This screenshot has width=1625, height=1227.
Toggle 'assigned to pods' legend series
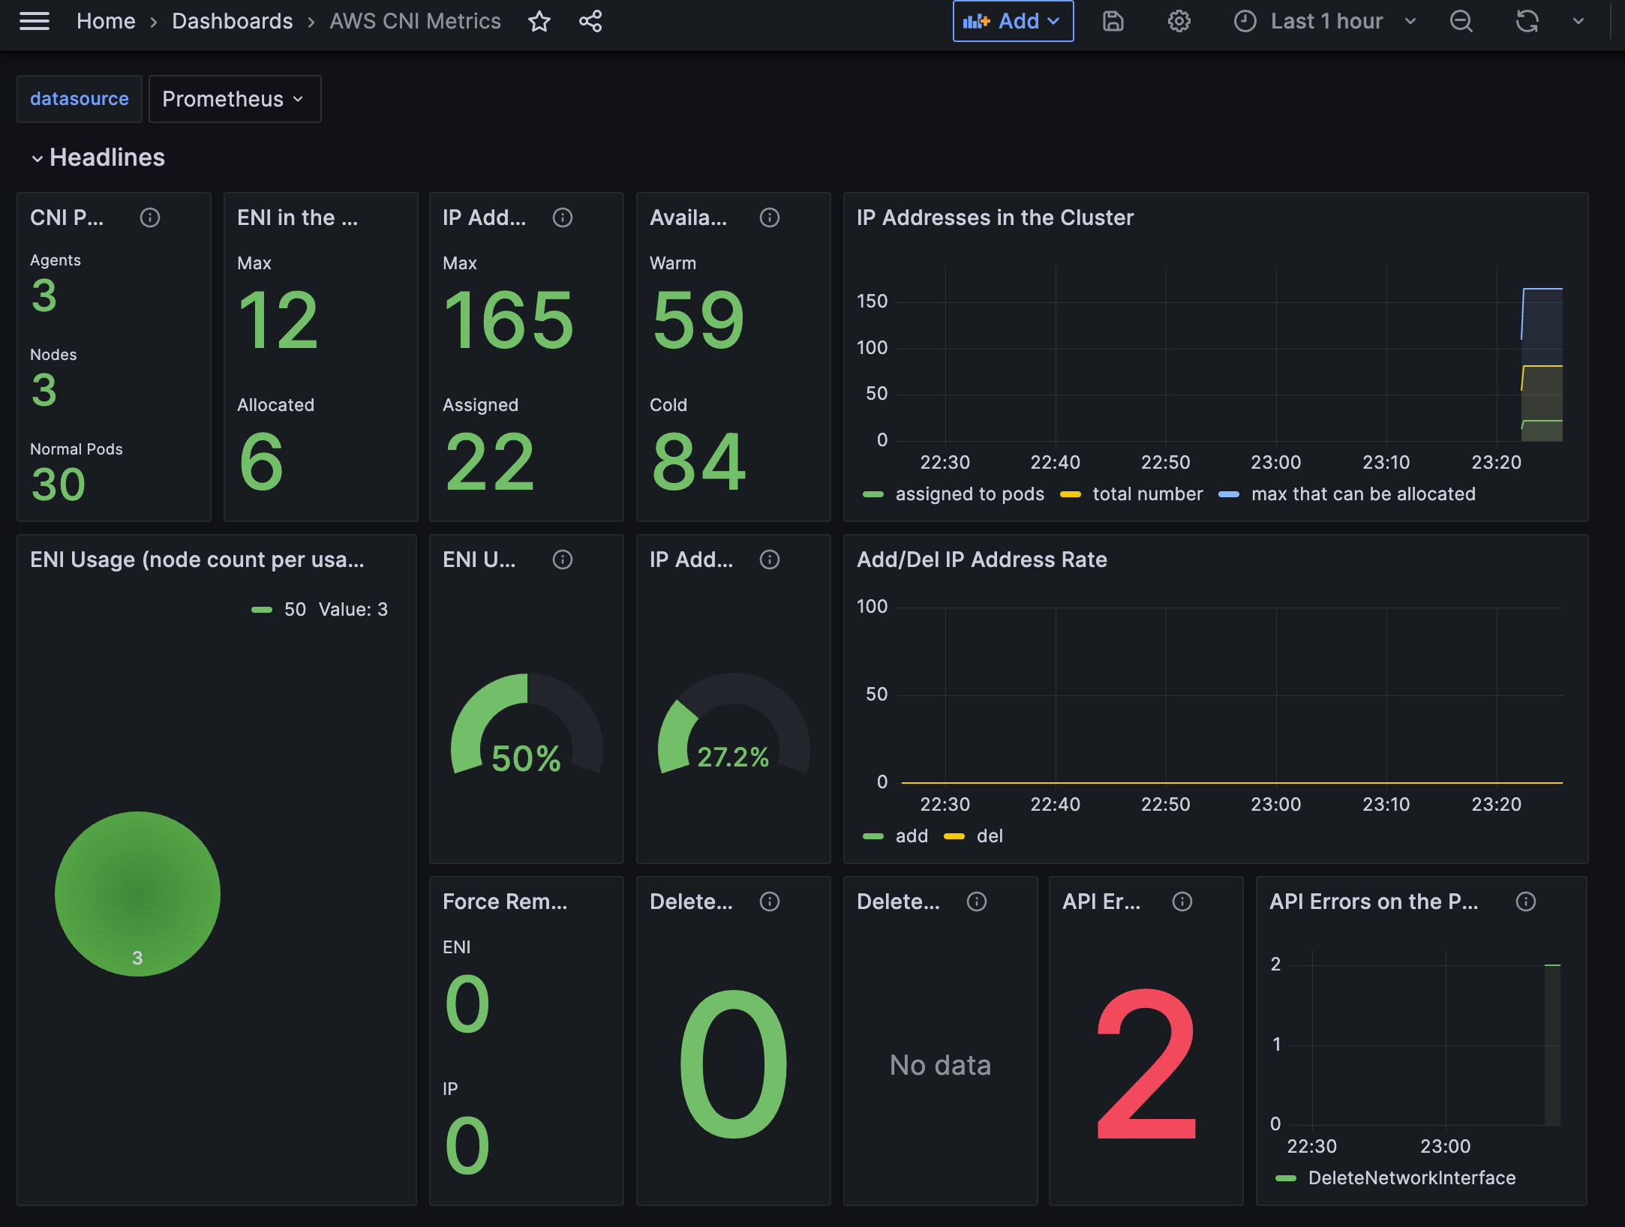click(969, 494)
